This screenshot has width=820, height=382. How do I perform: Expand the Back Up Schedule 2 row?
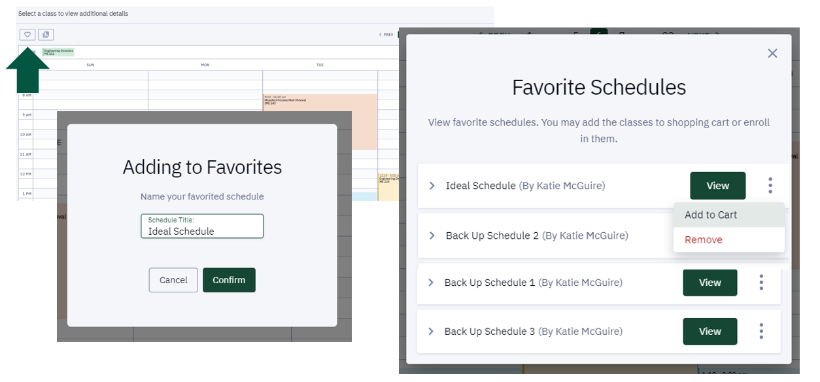point(432,235)
